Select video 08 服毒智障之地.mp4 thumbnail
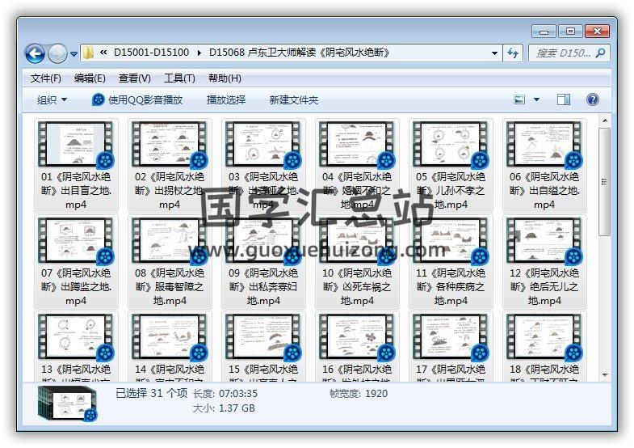The image size is (634, 448). pyautogui.click(x=170, y=241)
